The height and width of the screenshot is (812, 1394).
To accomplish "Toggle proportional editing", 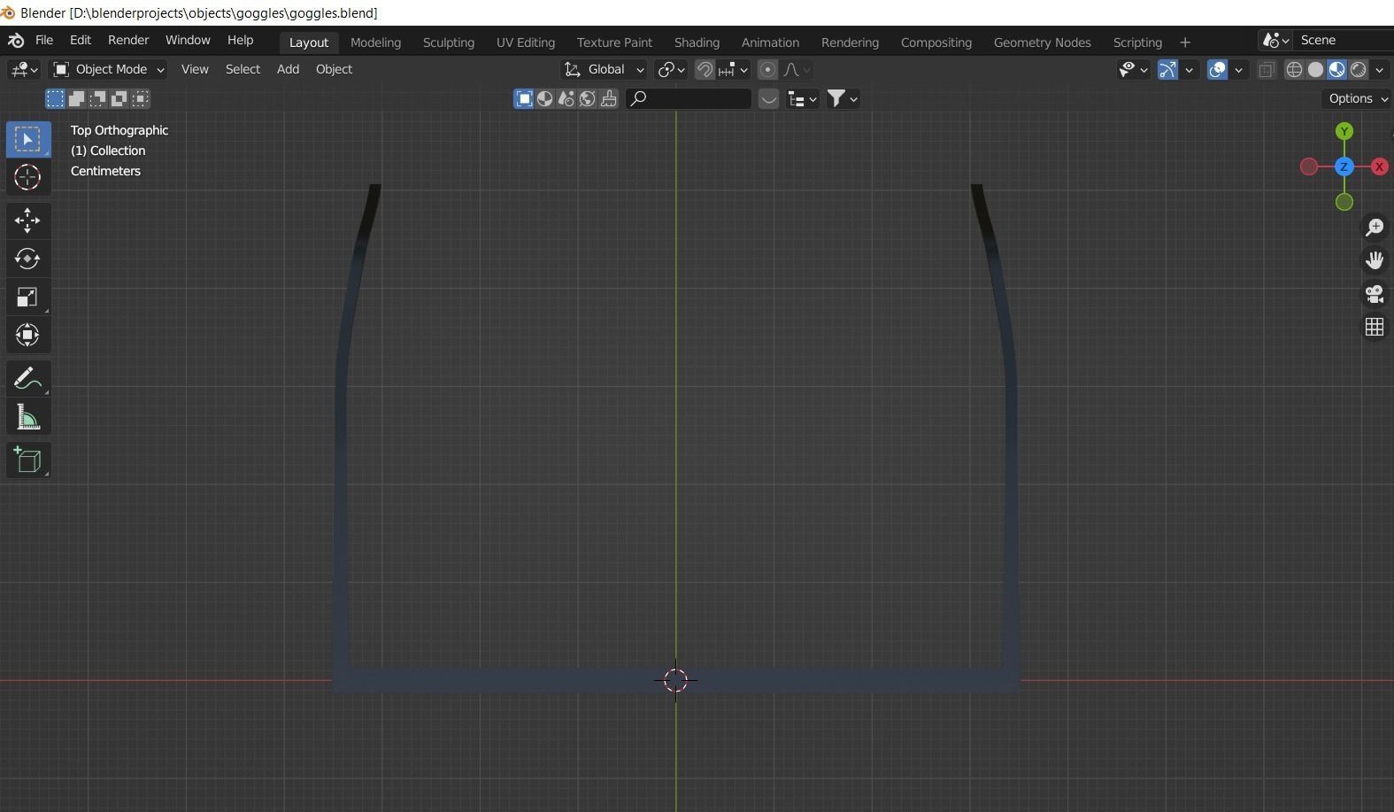I will click(767, 69).
